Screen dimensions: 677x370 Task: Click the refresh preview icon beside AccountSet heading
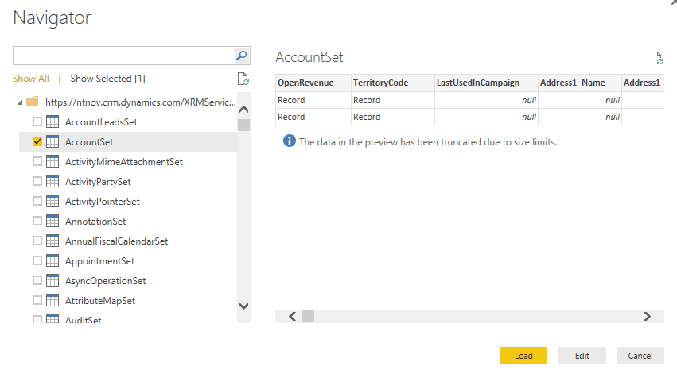tap(656, 58)
